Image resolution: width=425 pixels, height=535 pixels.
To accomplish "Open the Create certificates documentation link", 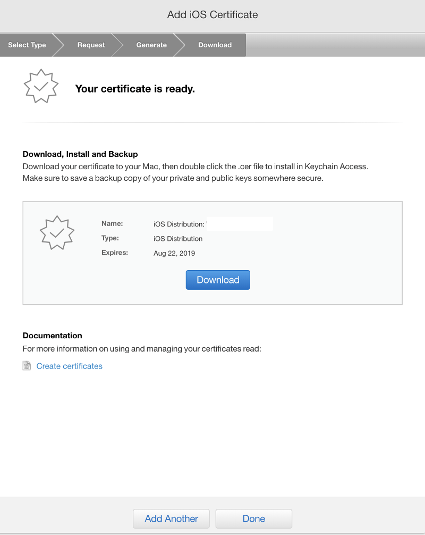I will pyautogui.click(x=69, y=366).
